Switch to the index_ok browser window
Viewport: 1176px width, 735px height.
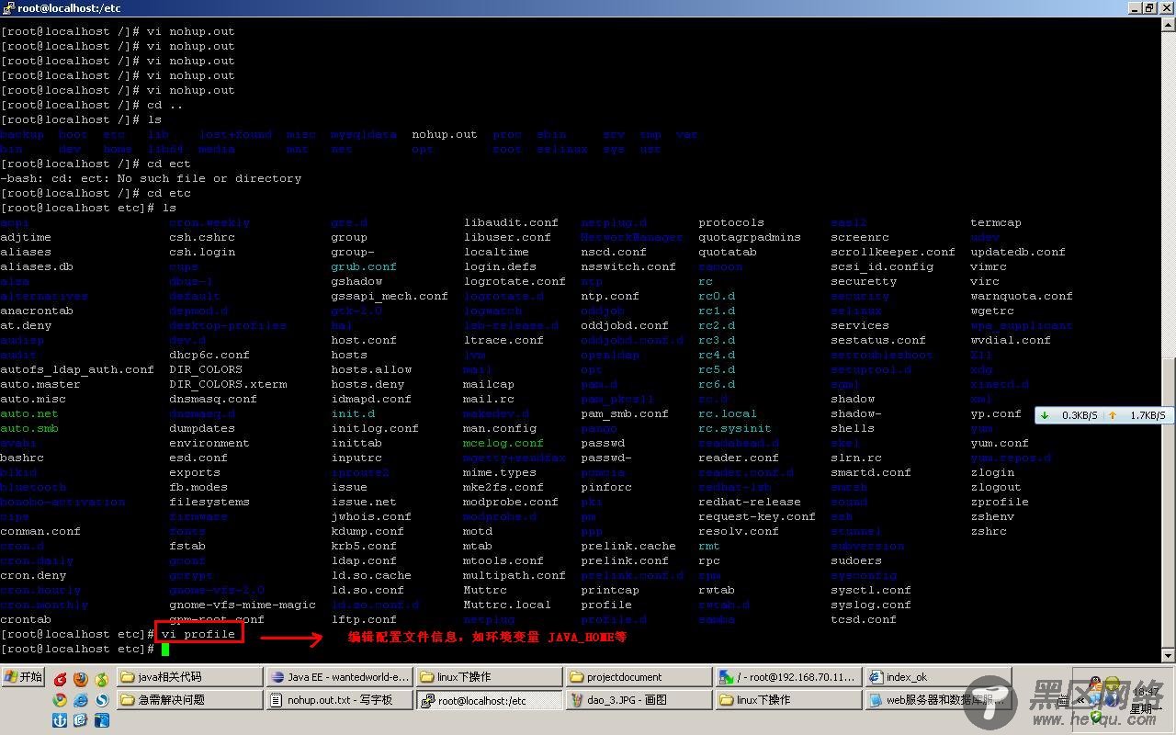click(x=937, y=677)
